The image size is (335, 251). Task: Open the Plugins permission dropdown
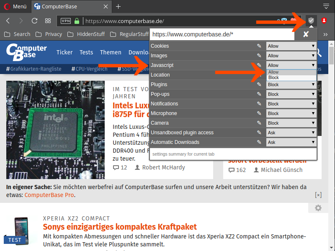291,85
